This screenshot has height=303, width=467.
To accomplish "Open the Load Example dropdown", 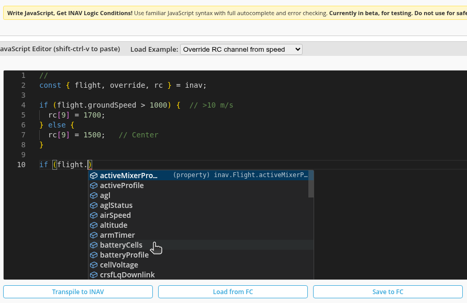I will click(241, 49).
